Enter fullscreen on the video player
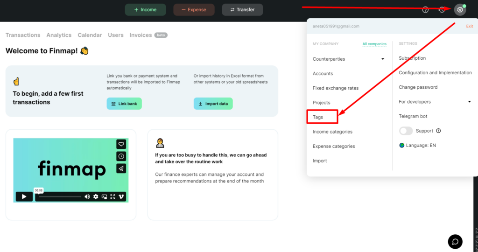The image size is (478, 252). pyautogui.click(x=113, y=196)
